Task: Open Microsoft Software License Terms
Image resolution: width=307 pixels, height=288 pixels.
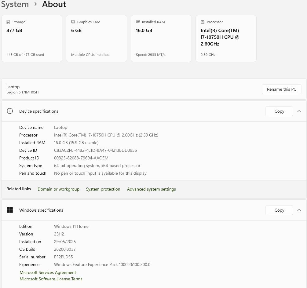Action: click(51, 279)
